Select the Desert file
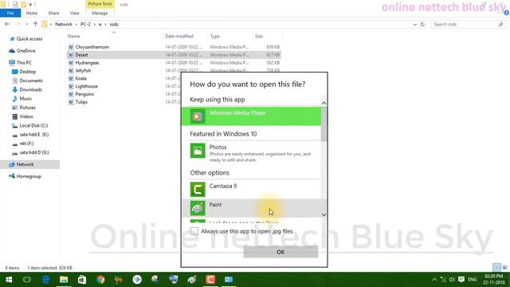Image resolution: width=510 pixels, height=287 pixels. pyautogui.click(x=81, y=55)
